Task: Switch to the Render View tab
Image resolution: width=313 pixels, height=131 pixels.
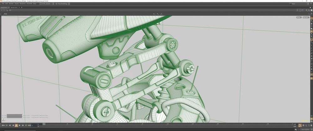Action: [x=14, y=8]
